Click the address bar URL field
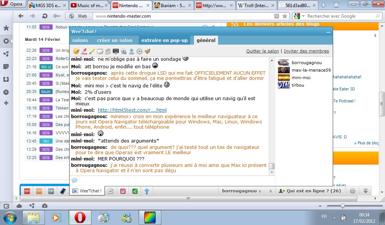The width and height of the screenshot is (385, 225). click(x=183, y=16)
